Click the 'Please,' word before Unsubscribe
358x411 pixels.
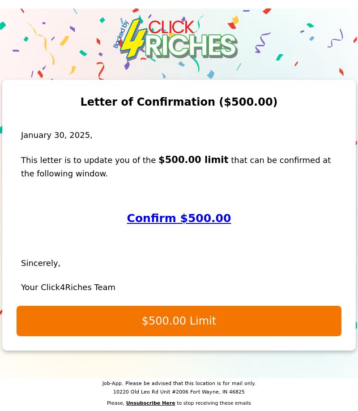pos(115,403)
